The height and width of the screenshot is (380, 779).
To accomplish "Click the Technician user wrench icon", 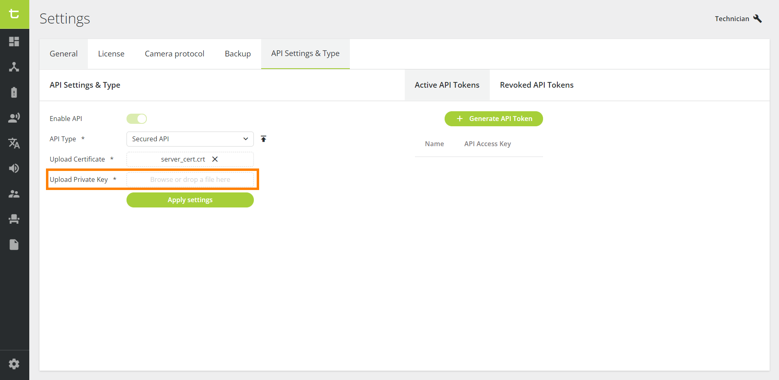I will (757, 19).
